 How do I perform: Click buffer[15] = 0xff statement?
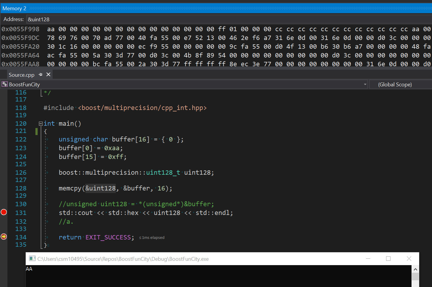click(93, 157)
